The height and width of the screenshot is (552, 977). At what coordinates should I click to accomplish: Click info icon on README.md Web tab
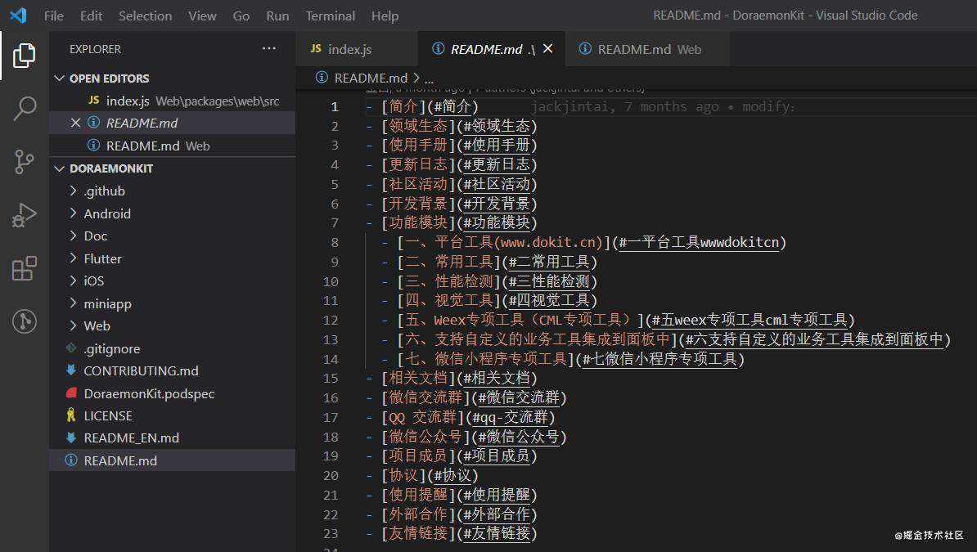tap(585, 48)
